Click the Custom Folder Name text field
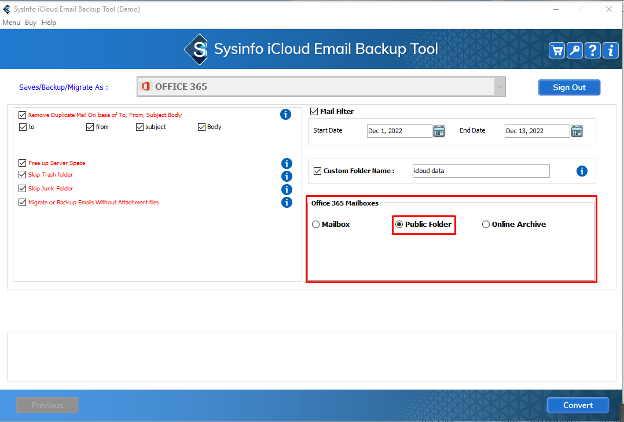 tap(480, 171)
